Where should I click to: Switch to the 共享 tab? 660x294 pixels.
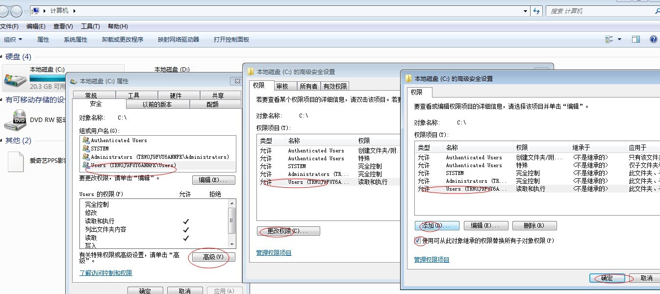coord(218,96)
